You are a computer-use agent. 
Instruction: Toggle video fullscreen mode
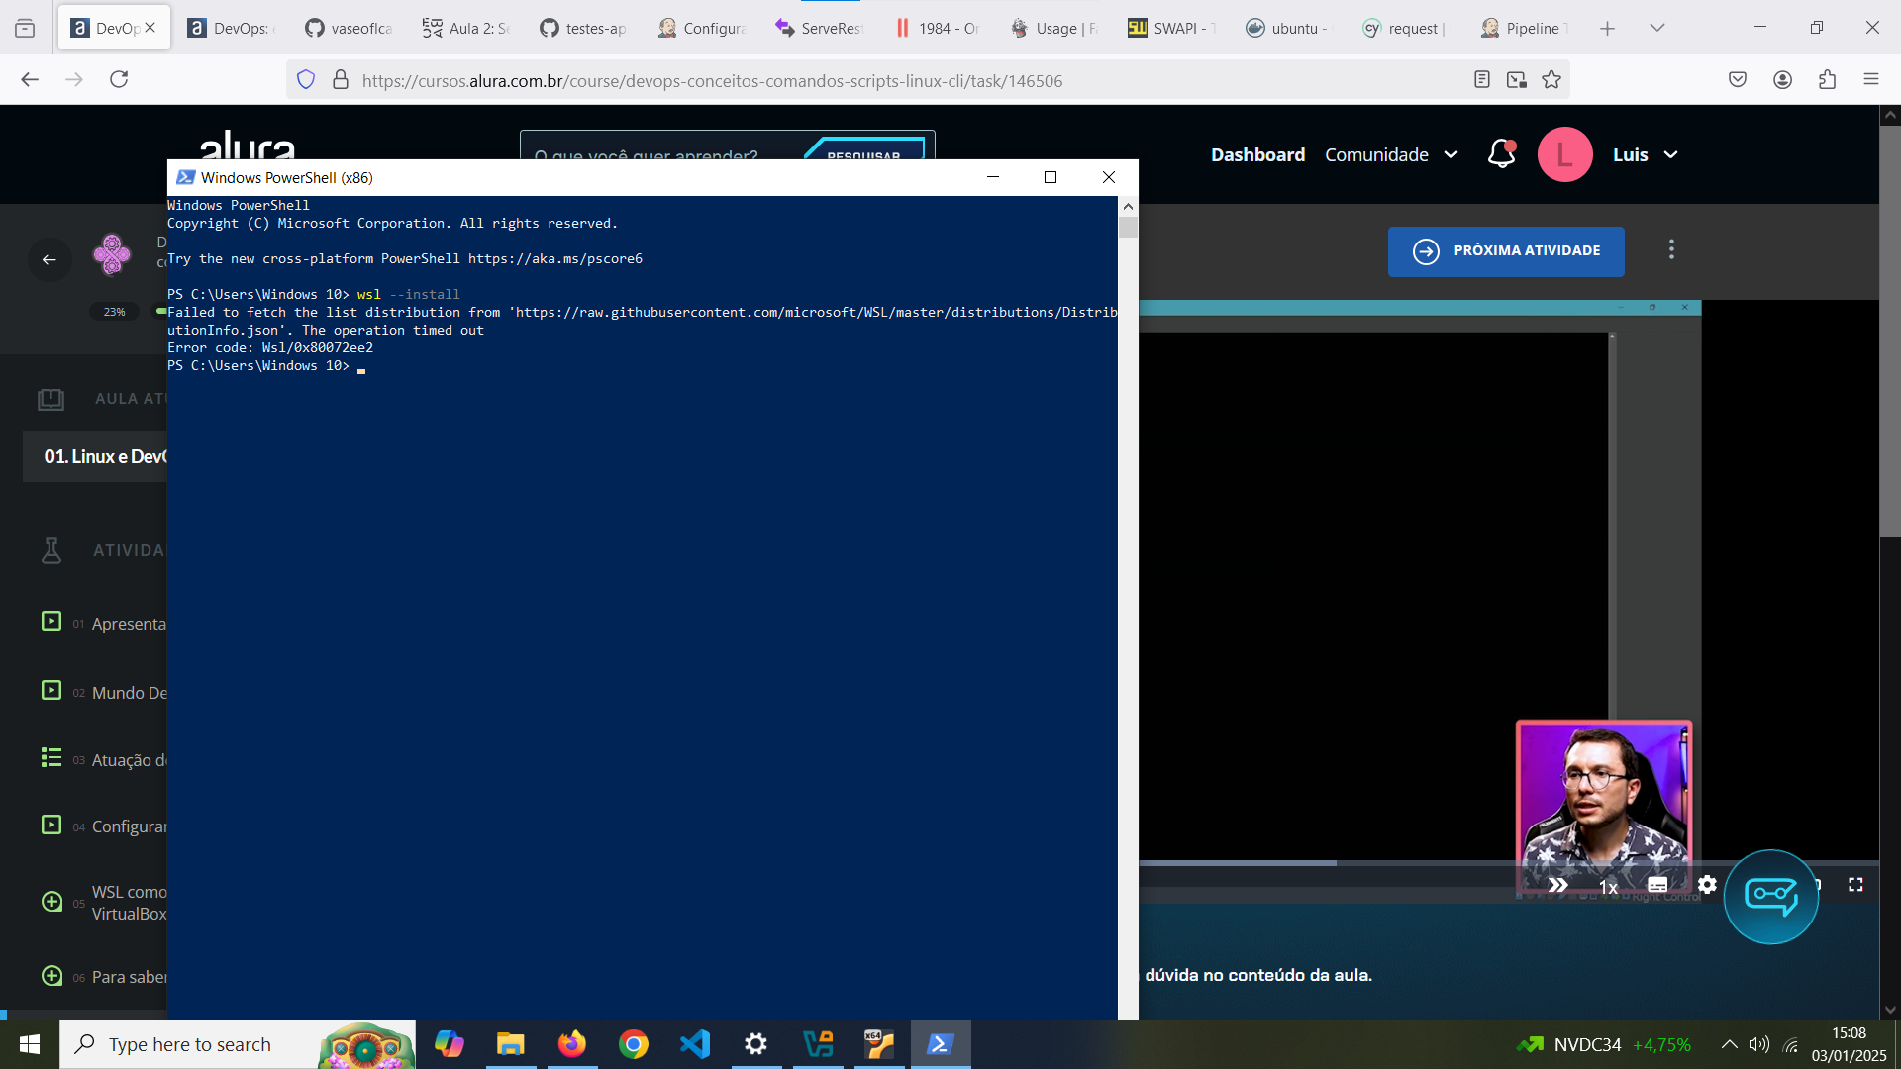coord(1855,885)
